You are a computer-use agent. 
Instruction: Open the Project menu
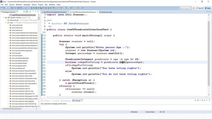40,5
